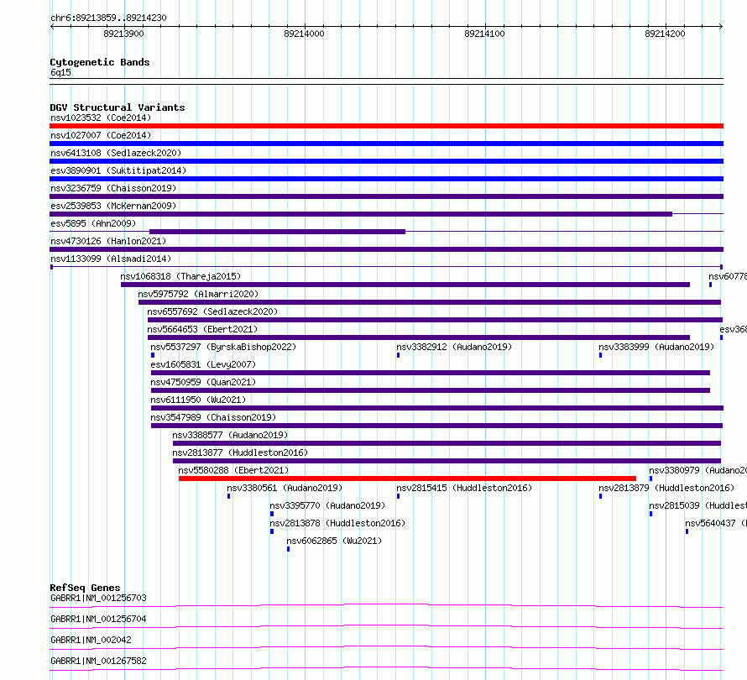Select transcript GABRR1|NM_001256704
Viewport: 747px width, 680px height.
[x=98, y=619]
